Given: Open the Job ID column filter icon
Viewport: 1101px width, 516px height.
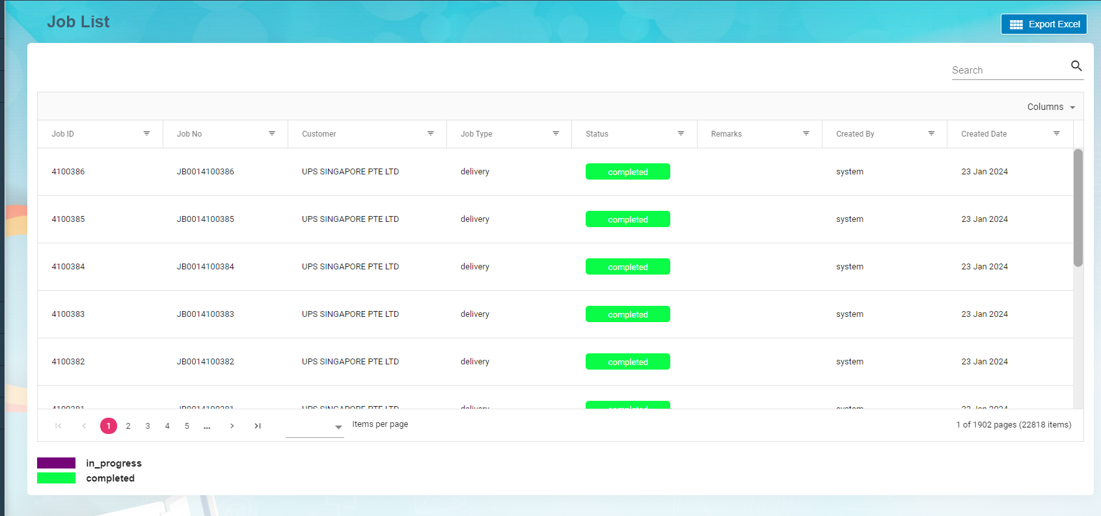Looking at the screenshot, I should point(146,133).
